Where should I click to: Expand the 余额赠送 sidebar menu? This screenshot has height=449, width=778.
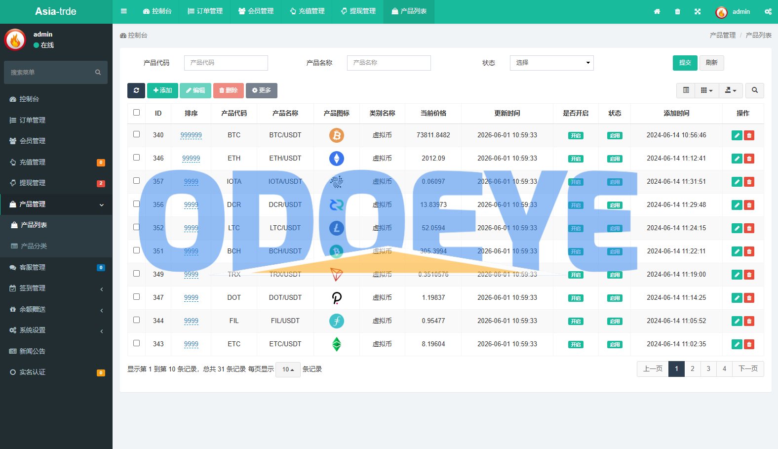tap(56, 309)
